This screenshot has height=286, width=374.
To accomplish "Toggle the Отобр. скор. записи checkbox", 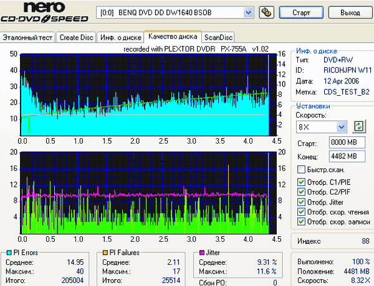I will [302, 222].
